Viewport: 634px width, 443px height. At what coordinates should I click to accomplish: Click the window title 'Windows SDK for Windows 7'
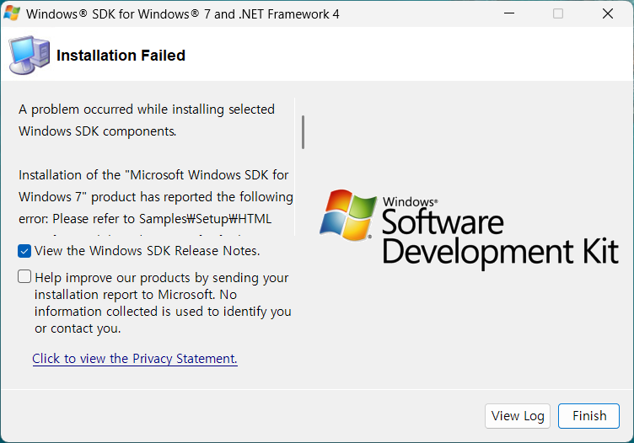[183, 14]
